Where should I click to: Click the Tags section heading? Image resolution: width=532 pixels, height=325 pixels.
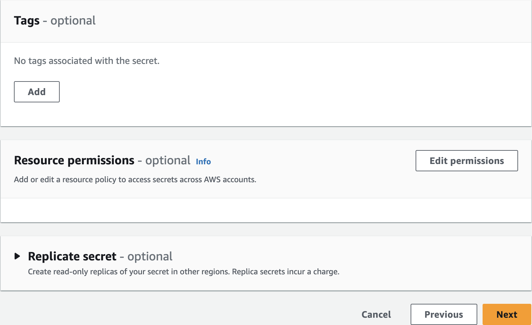[x=27, y=21]
